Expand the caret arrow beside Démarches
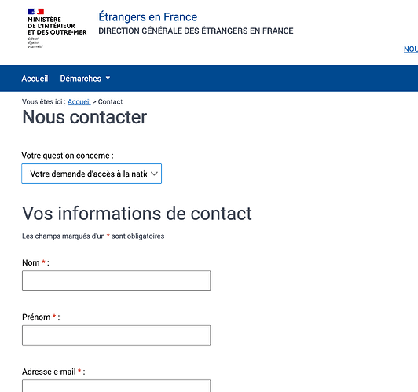 pos(108,78)
